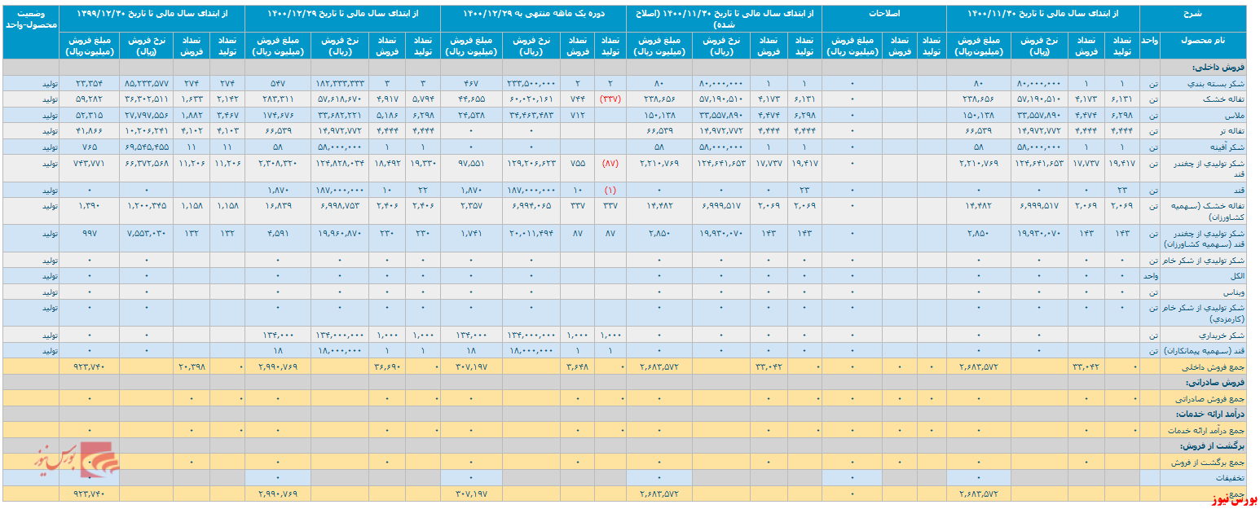Click the sales amount '۵۴۷'
Screen dimensions: 1260x509
click(x=279, y=84)
